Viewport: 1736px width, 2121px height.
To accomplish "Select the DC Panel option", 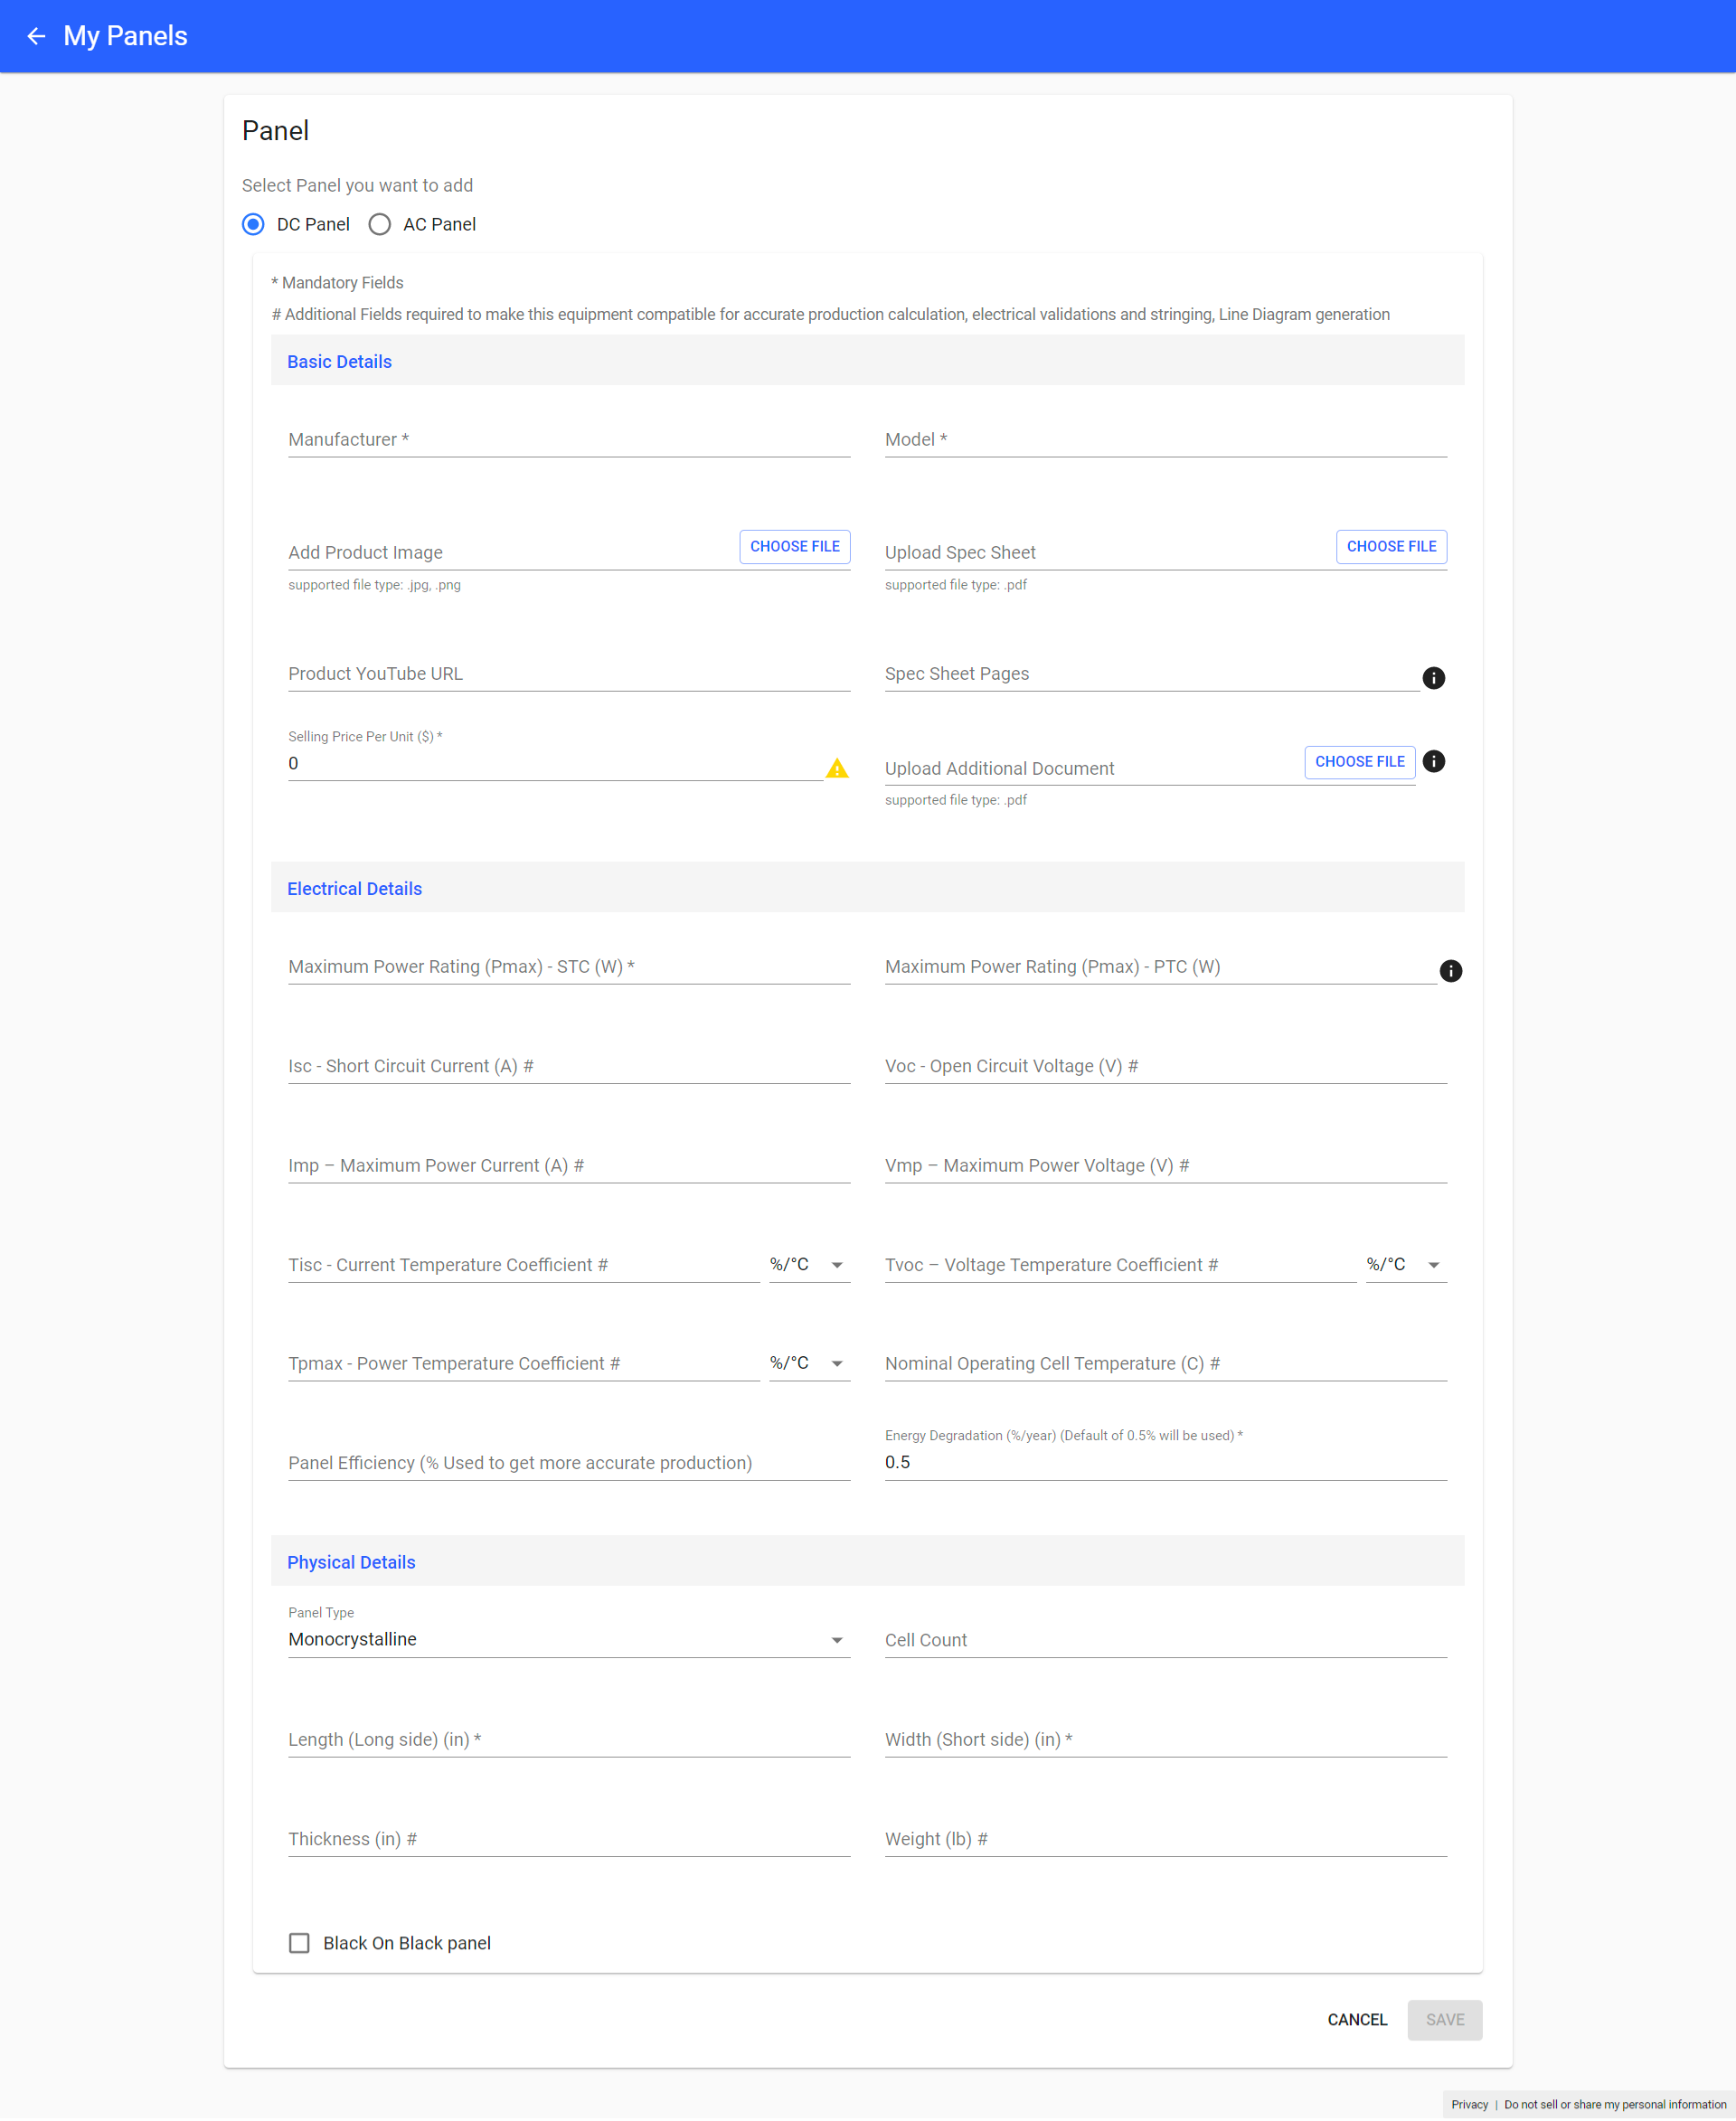I will pyautogui.click(x=253, y=224).
